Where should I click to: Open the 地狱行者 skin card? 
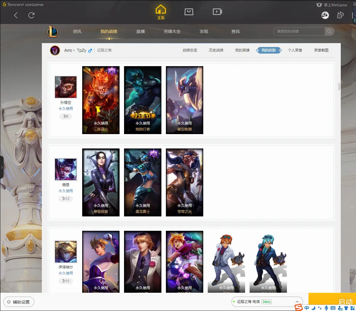143,100
